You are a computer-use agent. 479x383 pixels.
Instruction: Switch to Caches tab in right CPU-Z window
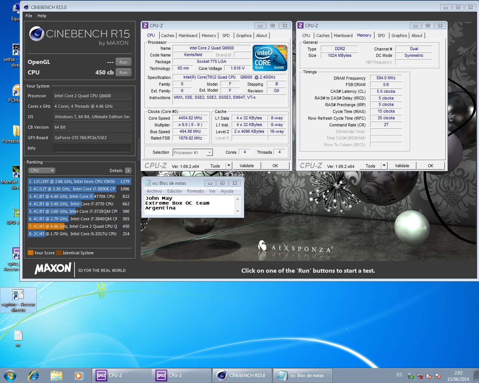coord(323,36)
